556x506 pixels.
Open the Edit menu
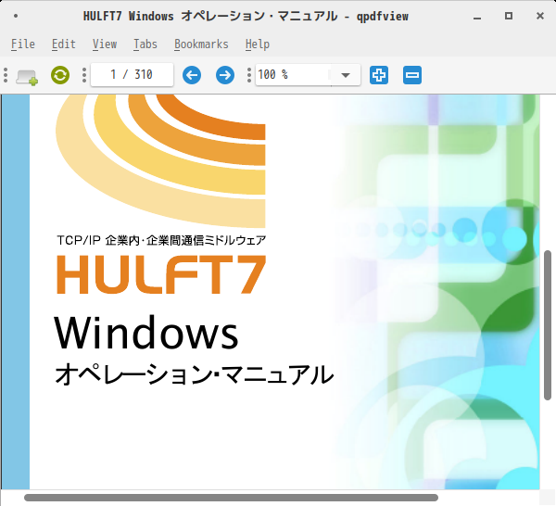click(x=64, y=44)
